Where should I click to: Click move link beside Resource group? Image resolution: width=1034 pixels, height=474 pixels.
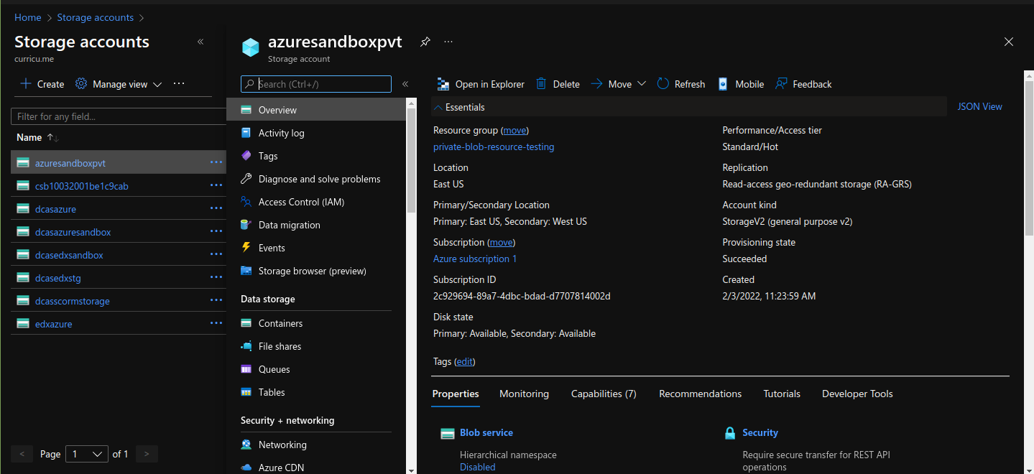(514, 130)
